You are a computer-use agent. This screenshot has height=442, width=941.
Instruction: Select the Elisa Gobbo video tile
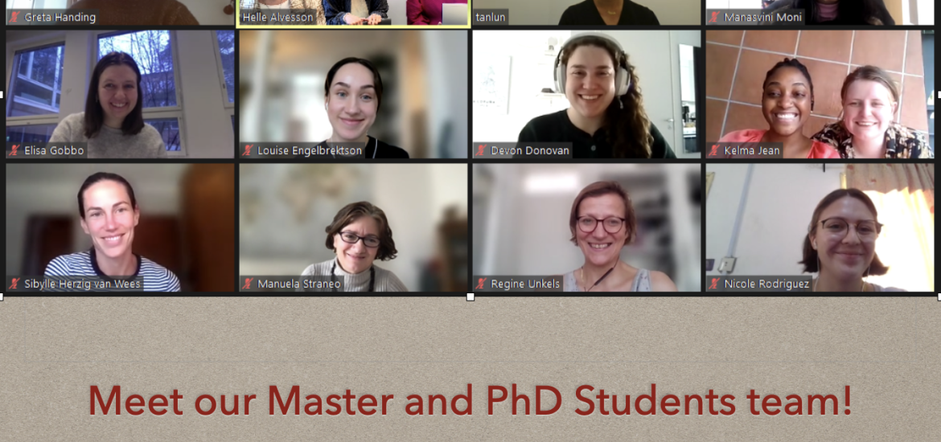(x=120, y=94)
